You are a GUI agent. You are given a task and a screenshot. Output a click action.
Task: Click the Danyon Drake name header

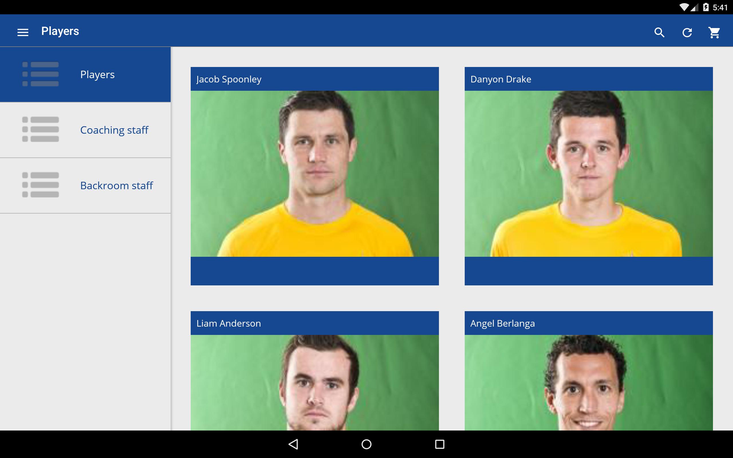pyautogui.click(x=588, y=79)
